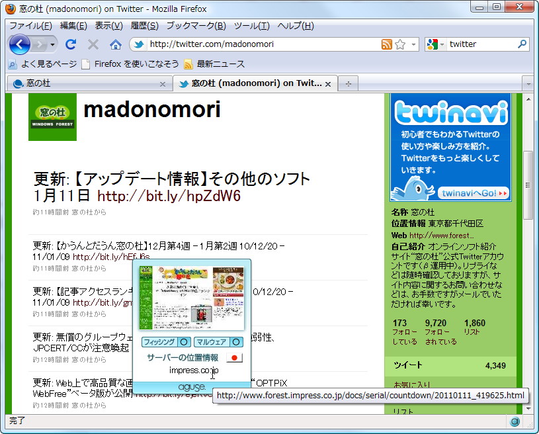Open the お気に入り sidebar link
This screenshot has height=434, width=539.
pos(412,384)
